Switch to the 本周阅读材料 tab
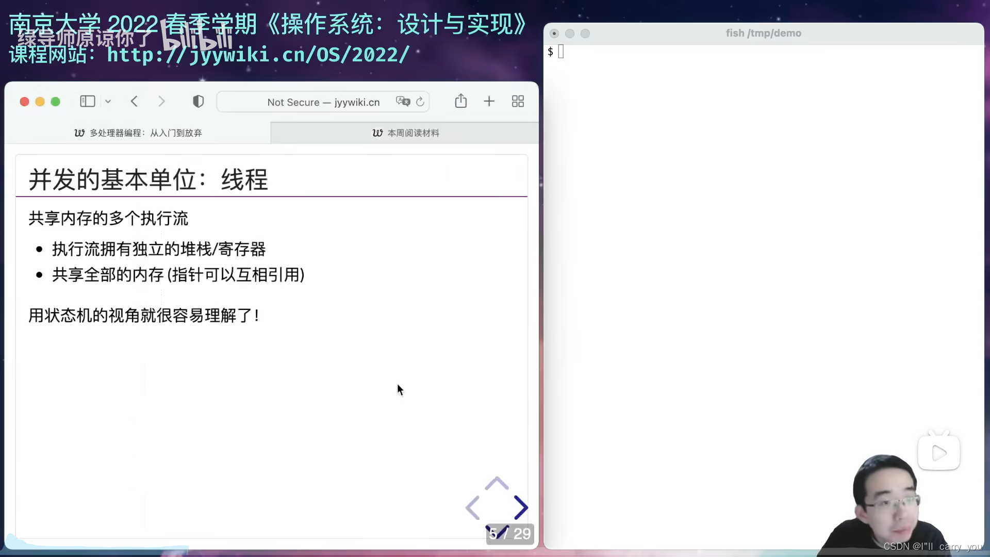Screen dimensions: 990x557 tap(405, 133)
